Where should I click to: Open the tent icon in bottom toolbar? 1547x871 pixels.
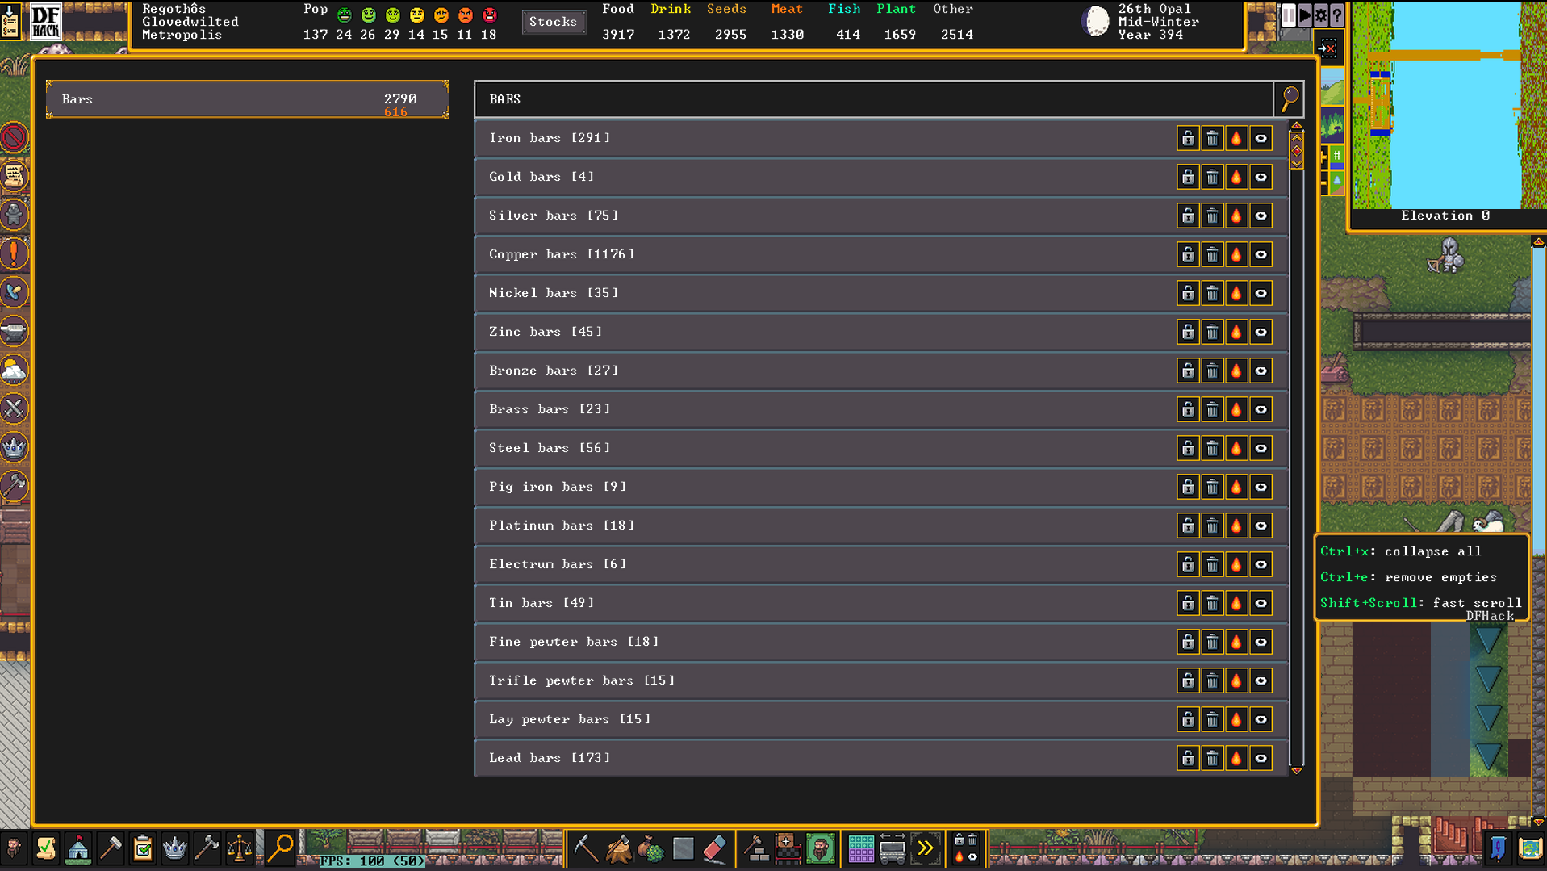tap(78, 848)
